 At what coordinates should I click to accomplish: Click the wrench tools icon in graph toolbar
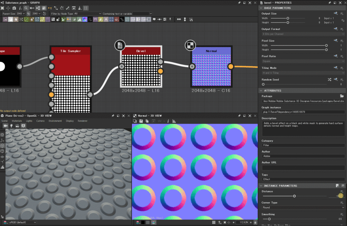68,8
